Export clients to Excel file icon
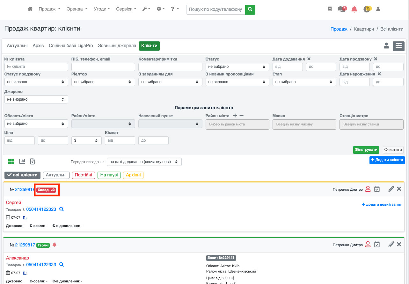 tap(32, 161)
